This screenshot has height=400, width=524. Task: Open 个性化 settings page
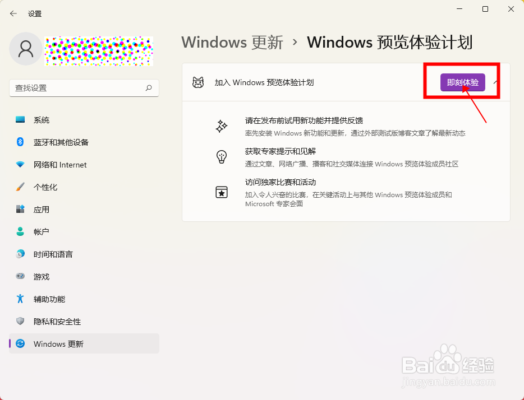click(x=84, y=187)
